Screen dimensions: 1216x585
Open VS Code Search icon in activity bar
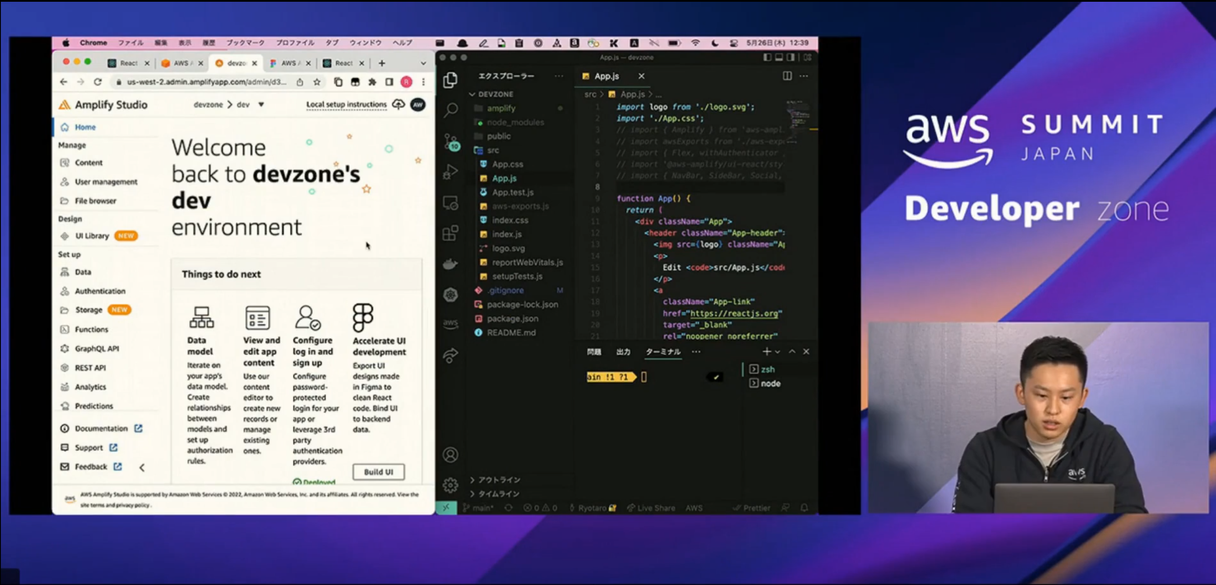tap(451, 110)
